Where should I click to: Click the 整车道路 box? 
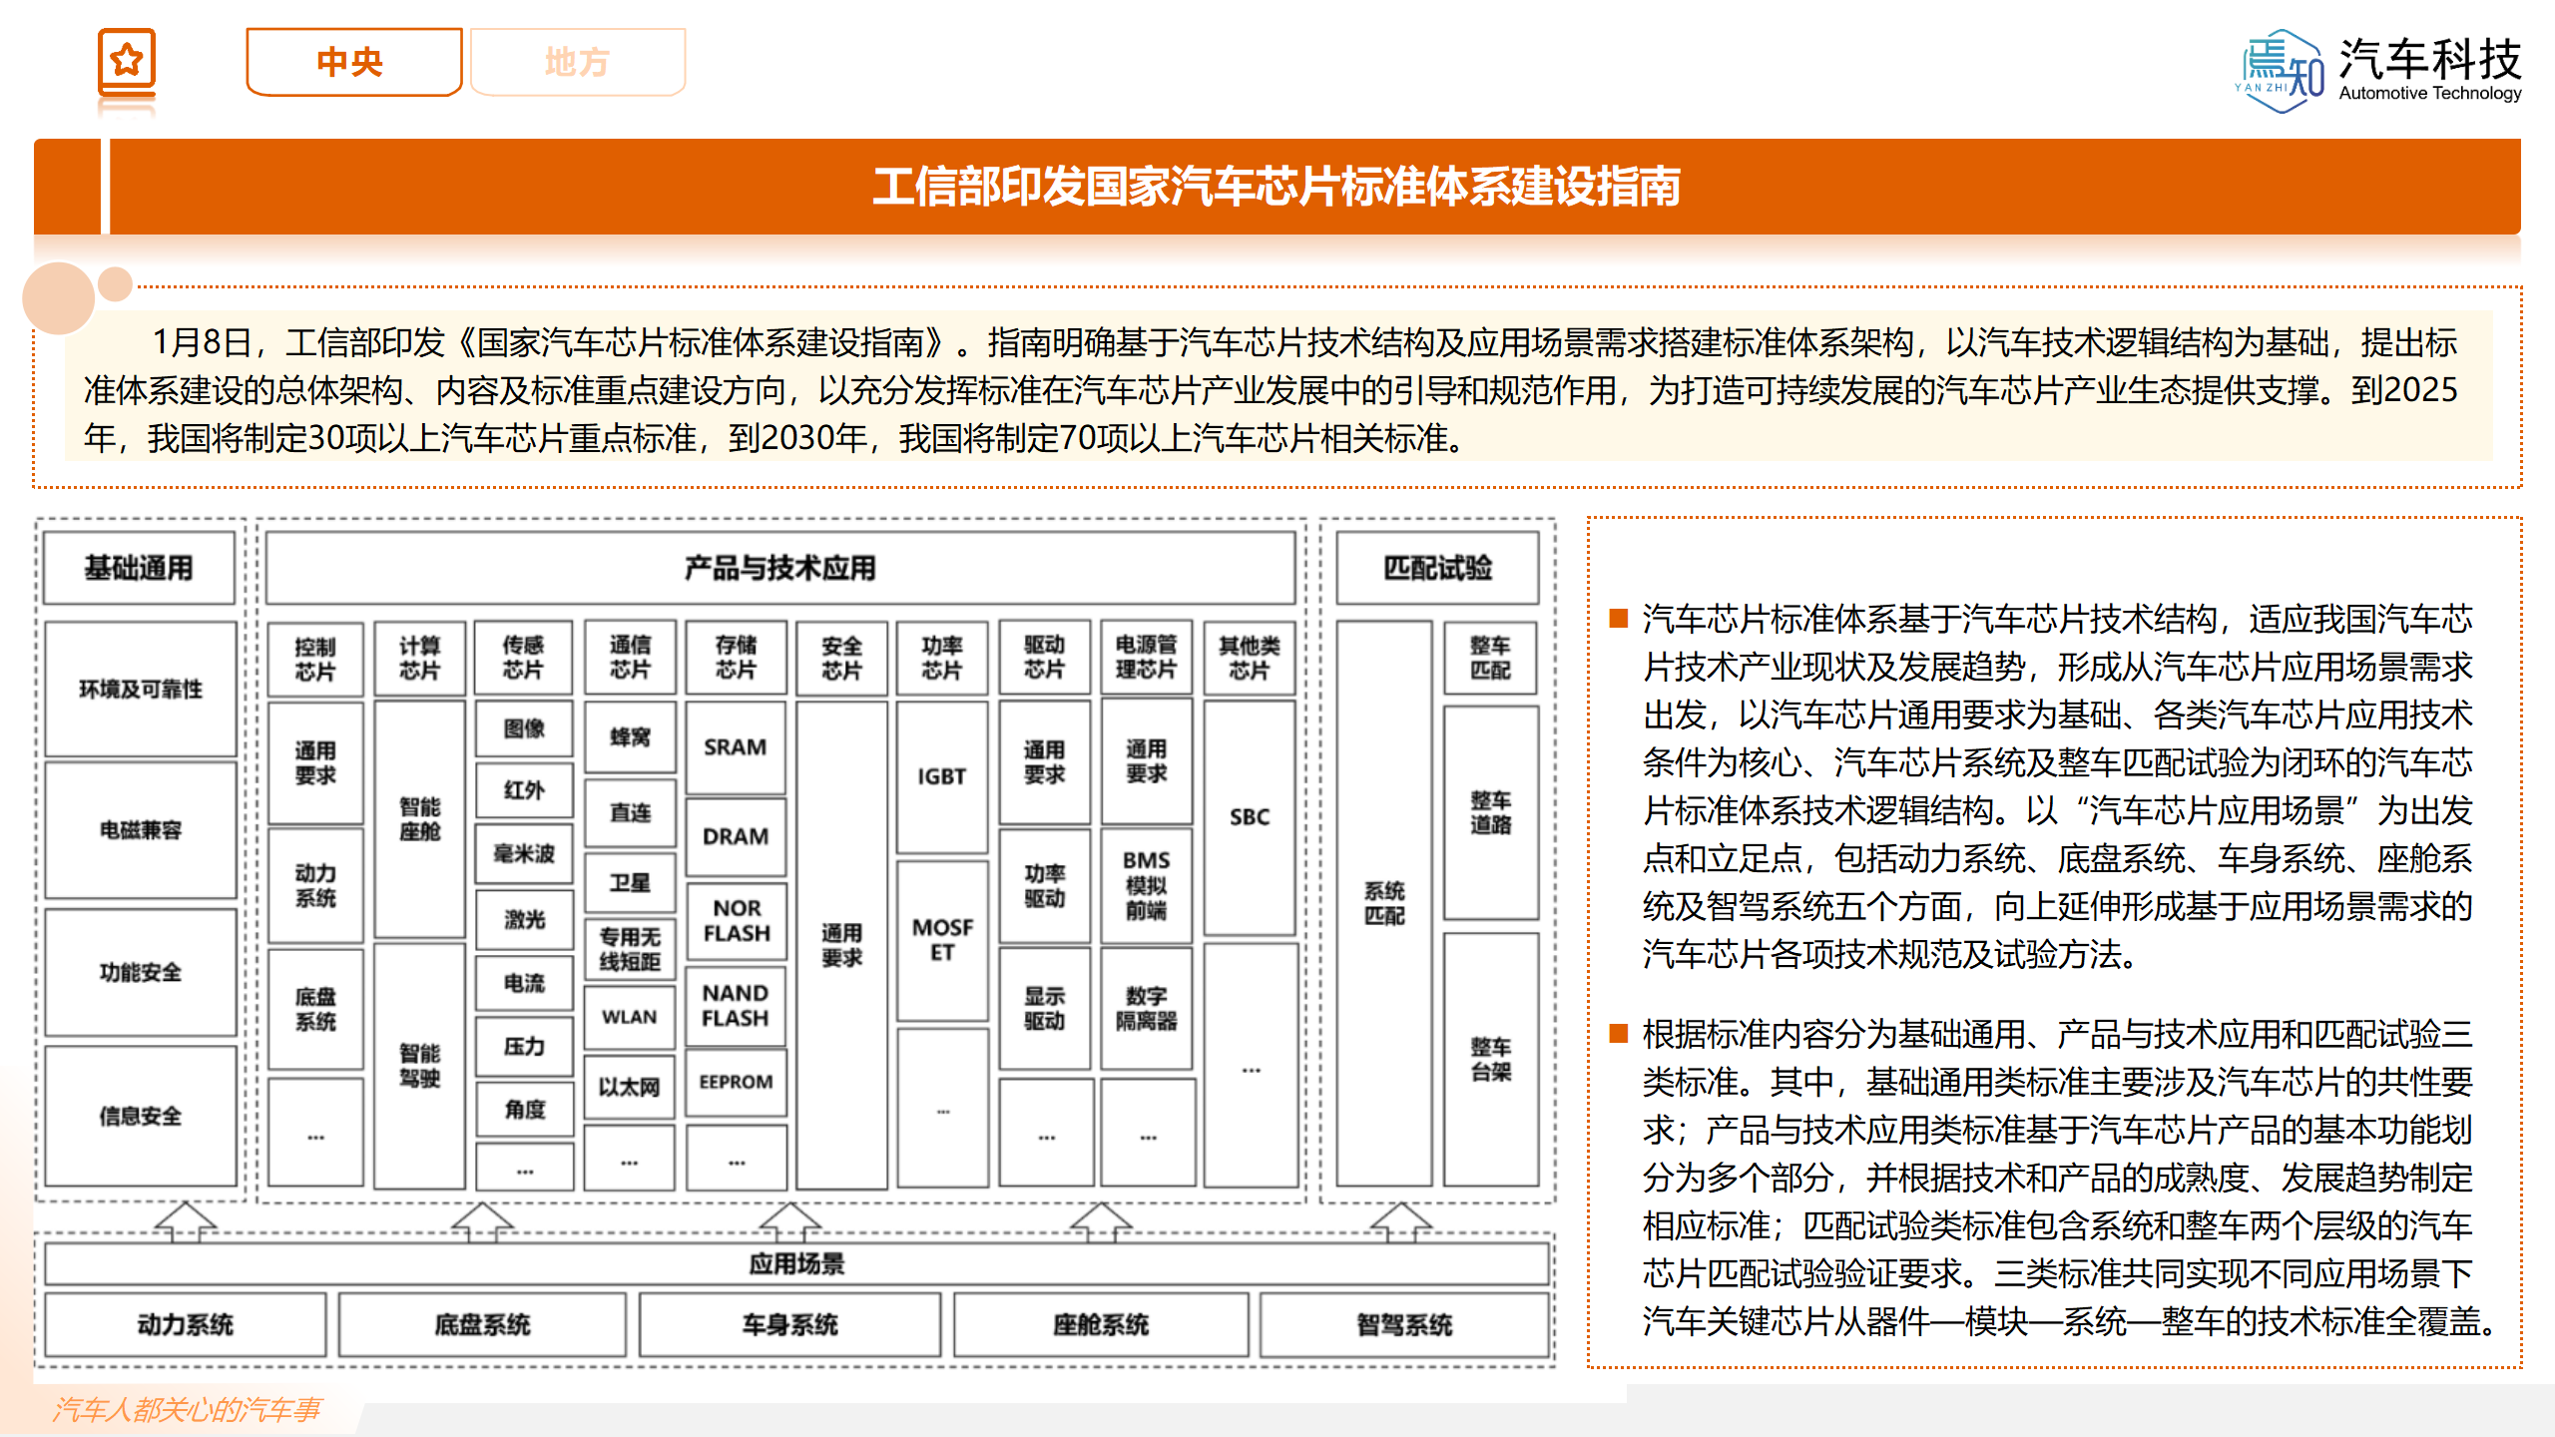1490,812
